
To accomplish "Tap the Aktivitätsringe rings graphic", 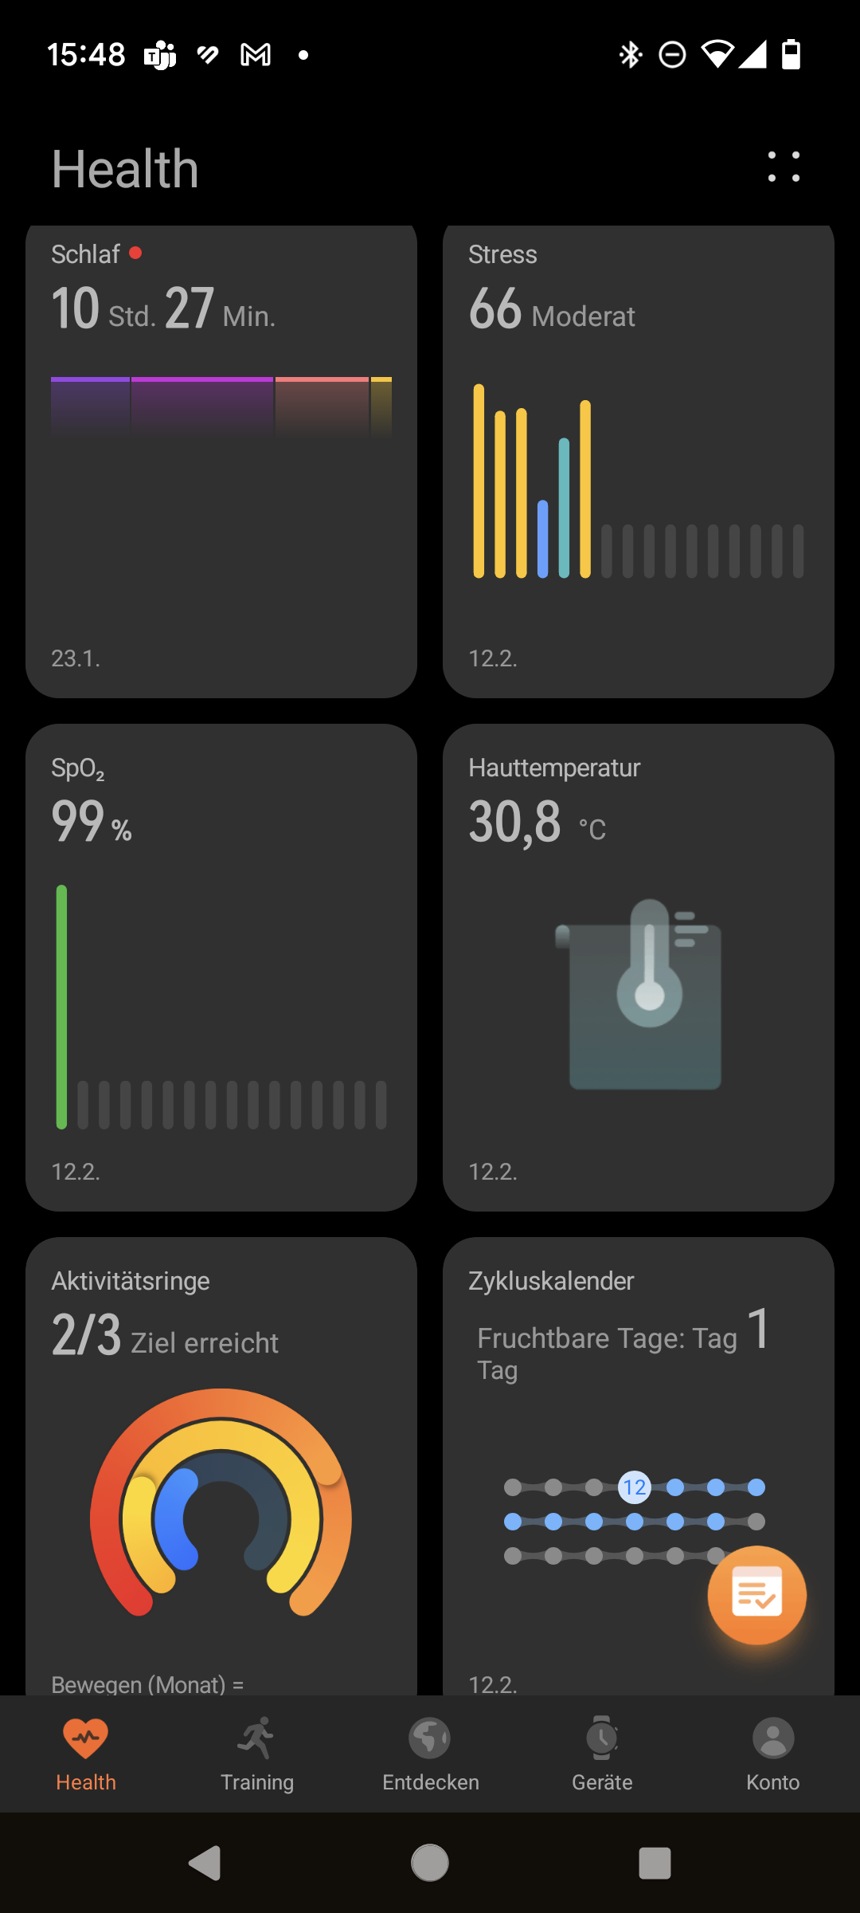I will pos(221,1503).
